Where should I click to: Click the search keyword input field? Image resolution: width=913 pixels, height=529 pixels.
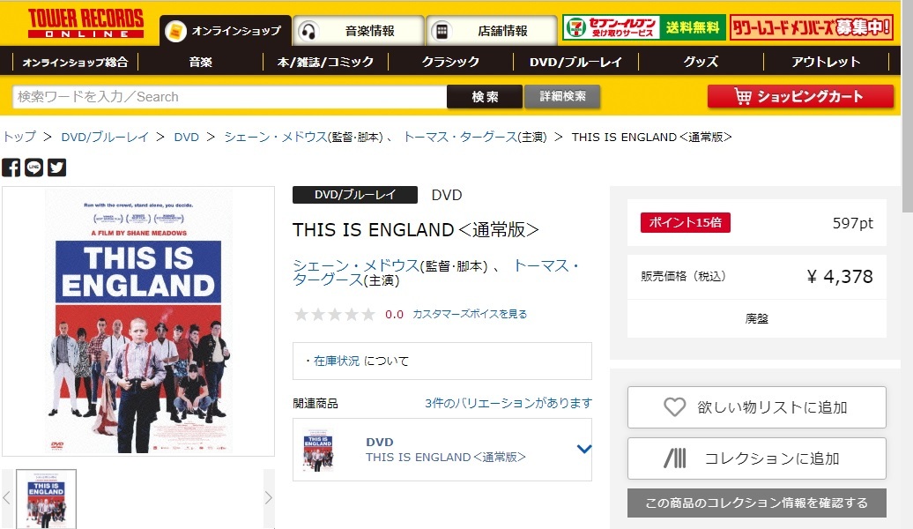pos(229,97)
